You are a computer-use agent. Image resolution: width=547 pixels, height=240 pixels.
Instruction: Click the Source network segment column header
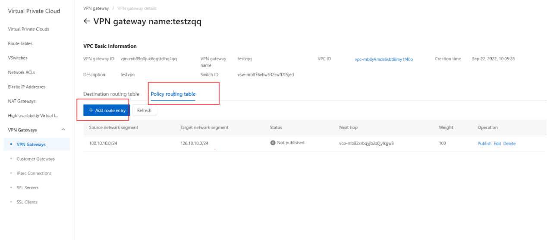coord(113,128)
